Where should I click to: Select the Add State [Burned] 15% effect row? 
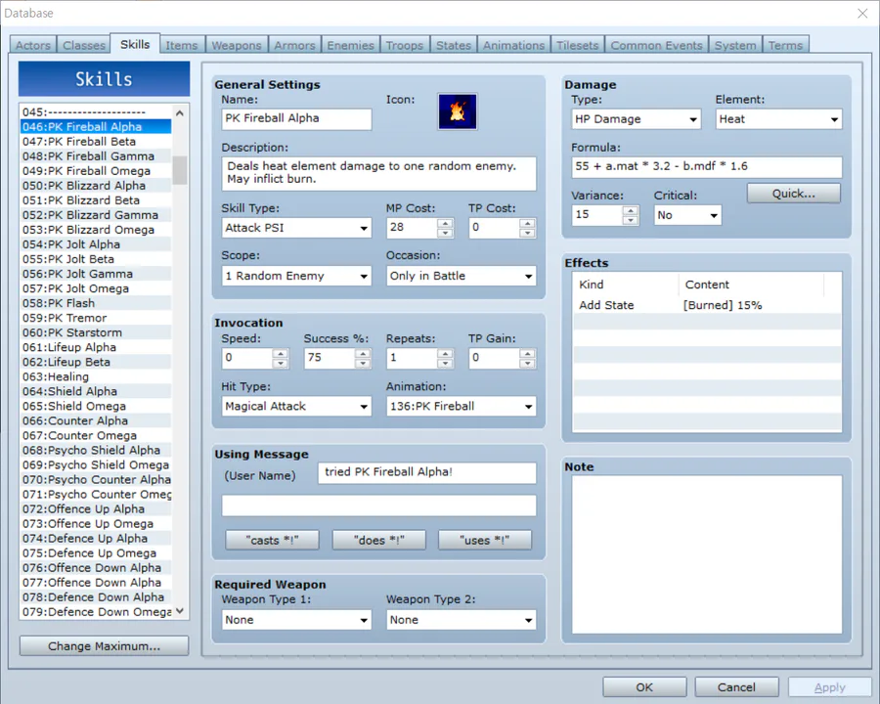(707, 305)
